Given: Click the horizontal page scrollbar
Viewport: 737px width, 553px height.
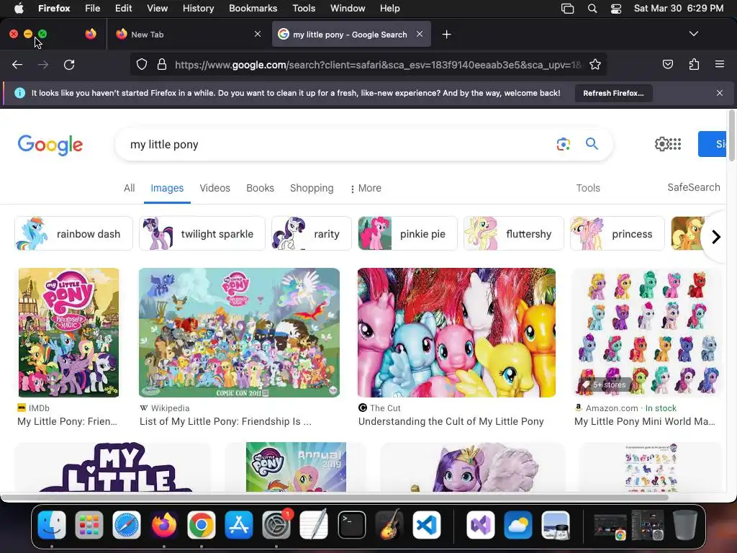Looking at the screenshot, I should 334,498.
